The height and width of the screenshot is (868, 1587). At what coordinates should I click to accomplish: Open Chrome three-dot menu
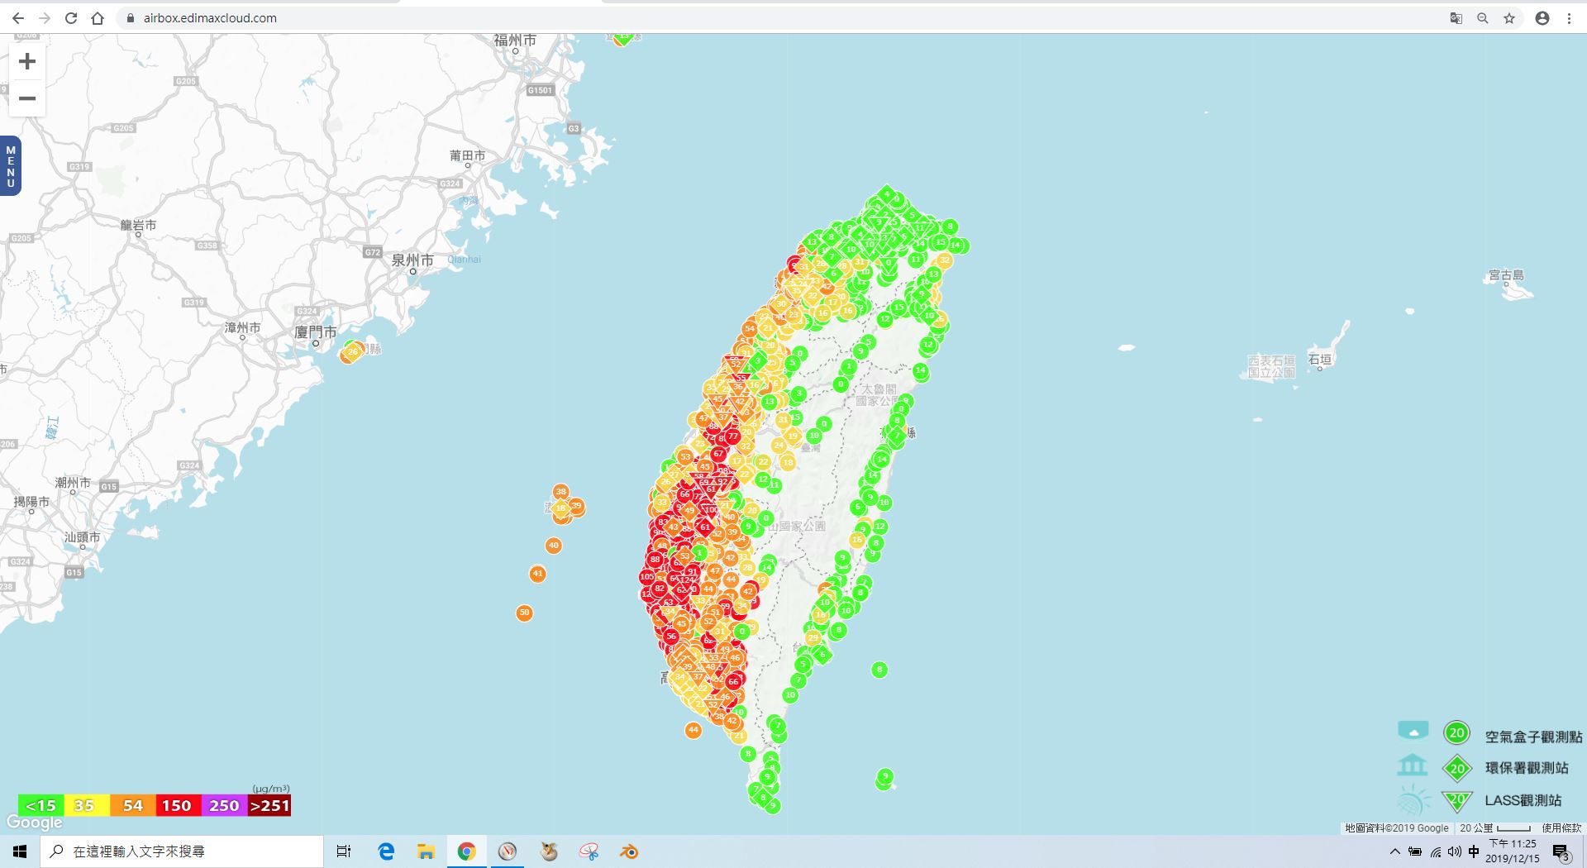pos(1569,18)
